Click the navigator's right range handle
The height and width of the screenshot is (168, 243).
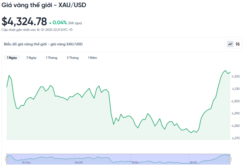tap(230, 159)
